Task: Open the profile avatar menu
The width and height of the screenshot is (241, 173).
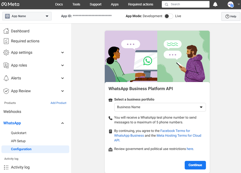Action: [x=231, y=5]
